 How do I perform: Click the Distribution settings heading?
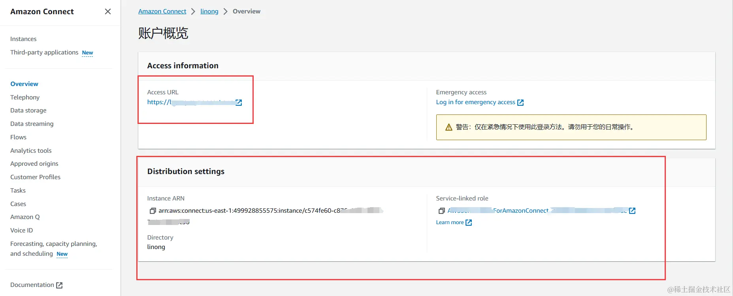click(186, 171)
